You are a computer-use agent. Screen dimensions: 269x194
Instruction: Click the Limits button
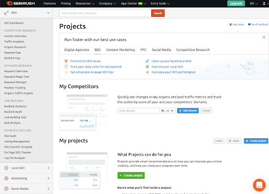[219, 141]
